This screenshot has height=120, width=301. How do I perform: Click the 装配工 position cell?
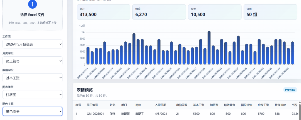140,114
